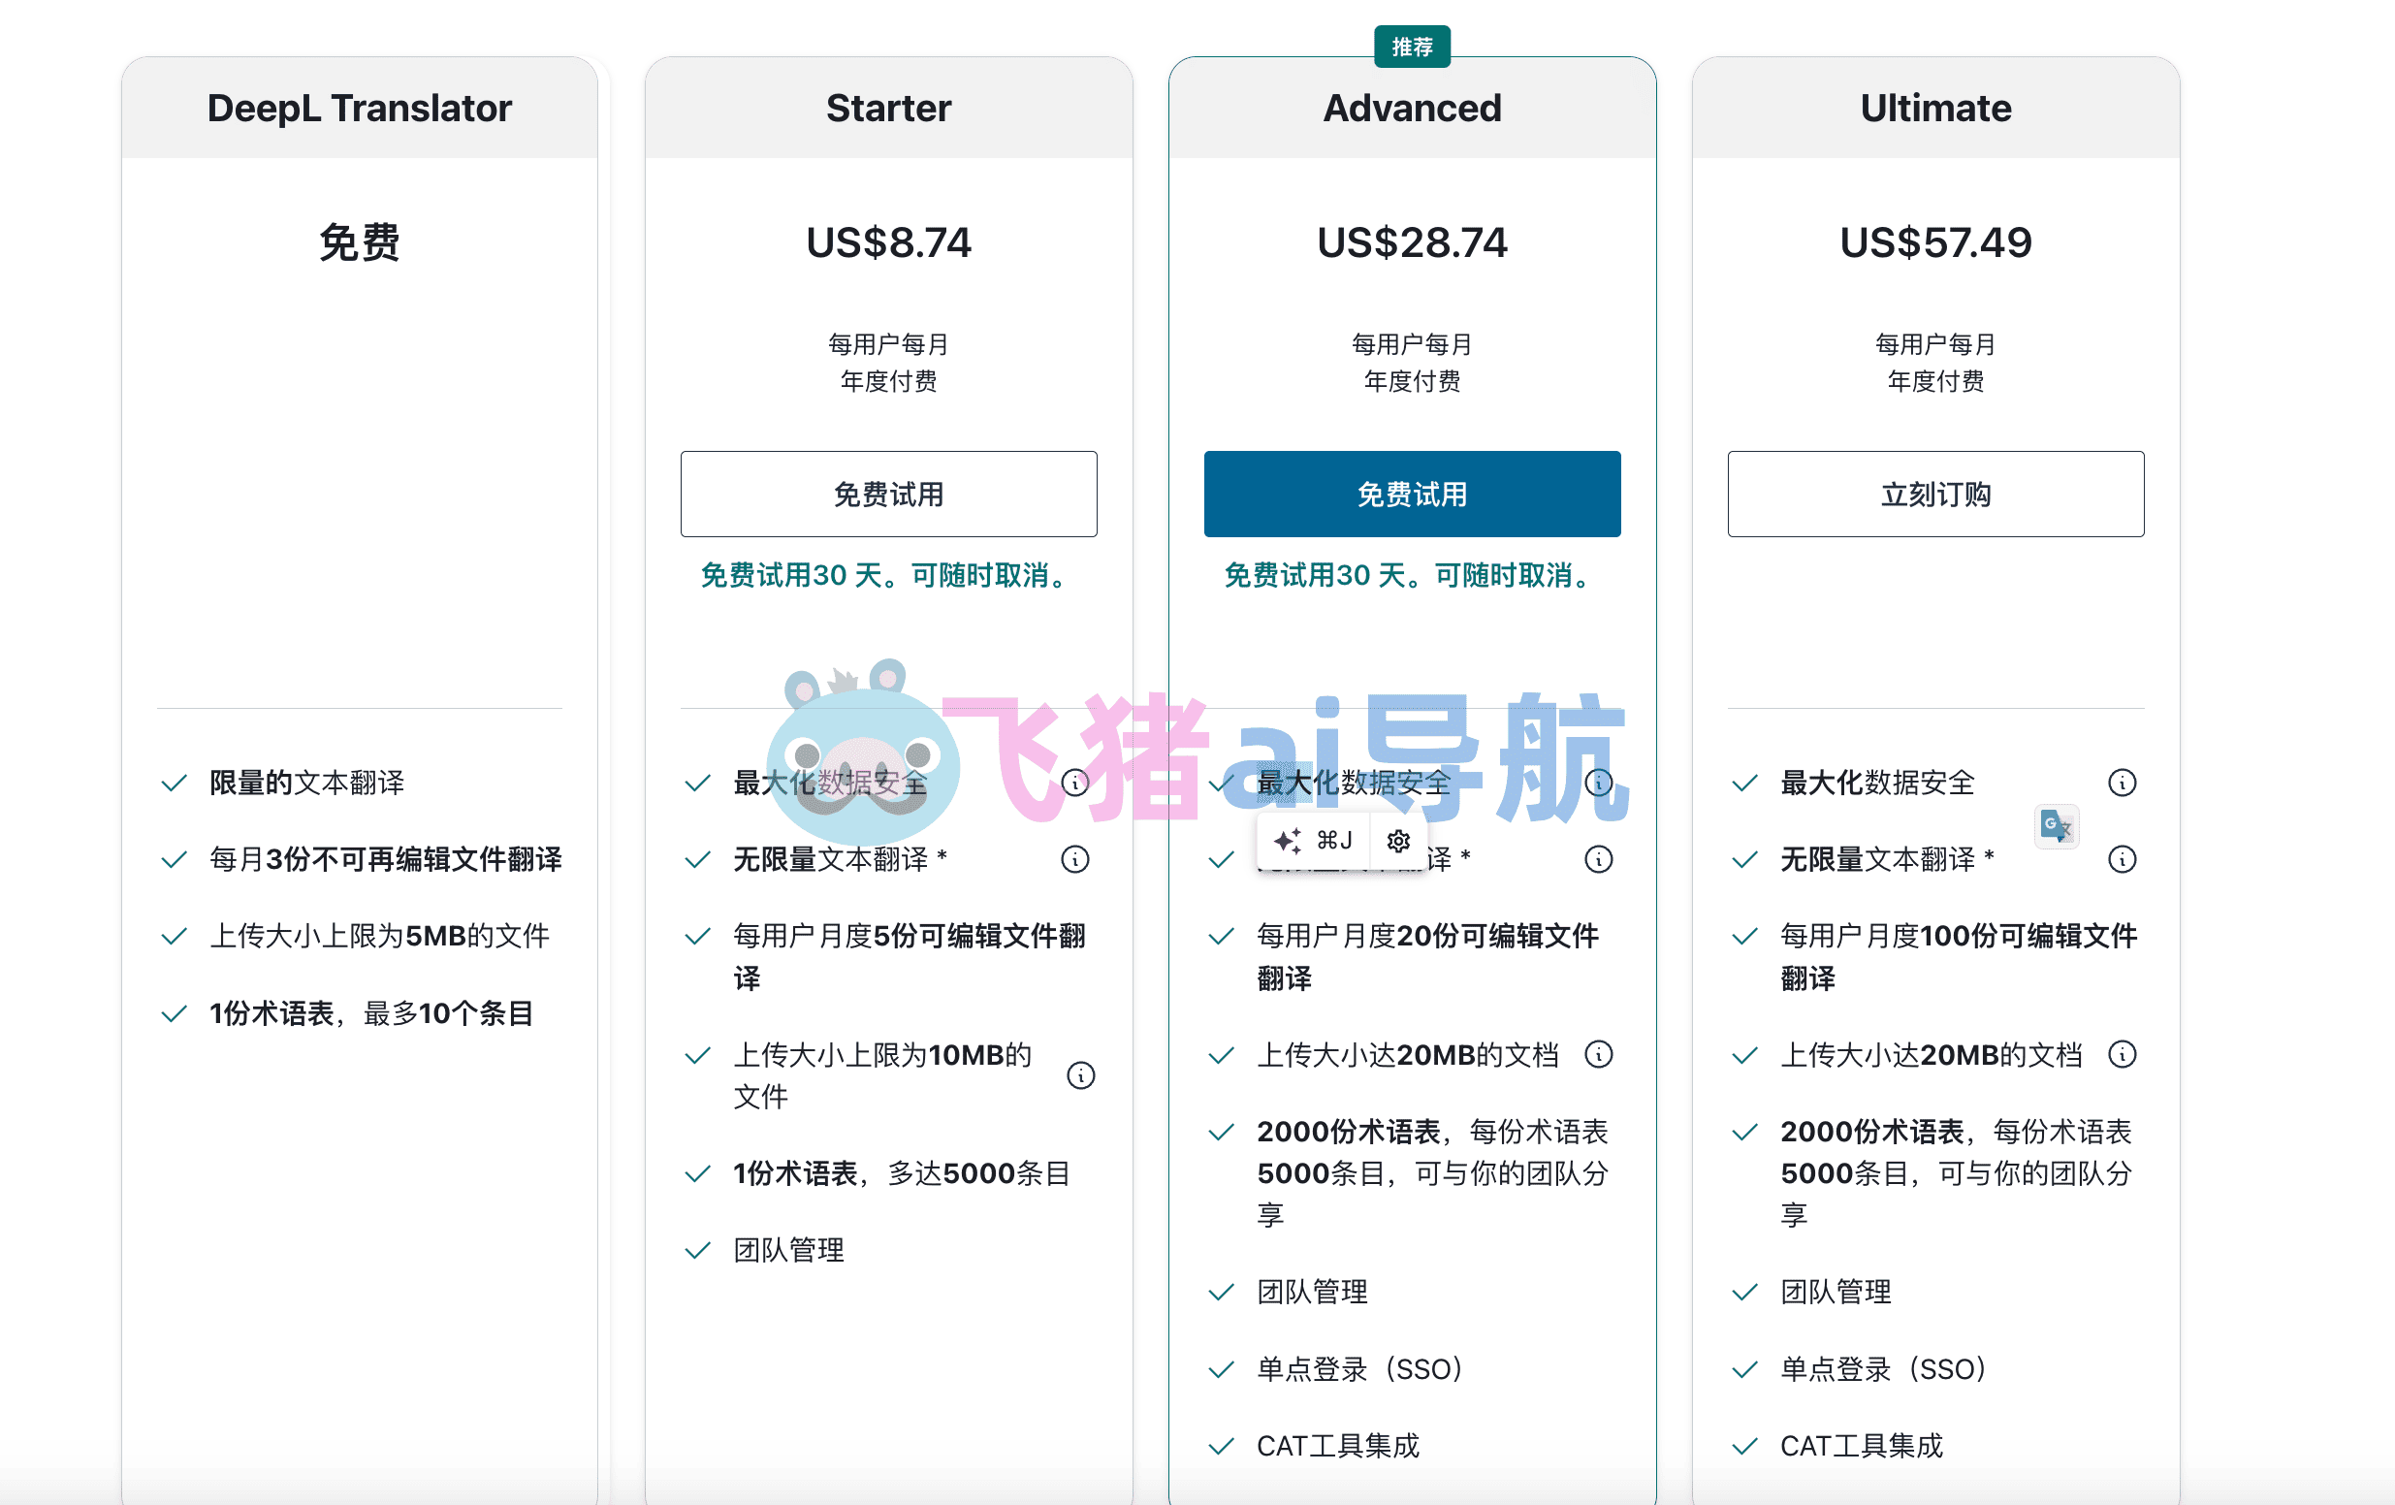Click Ultimate 每用户月度100份可编辑文件翻译 feature
Screen dimensions: 2395x1505
(1959, 957)
